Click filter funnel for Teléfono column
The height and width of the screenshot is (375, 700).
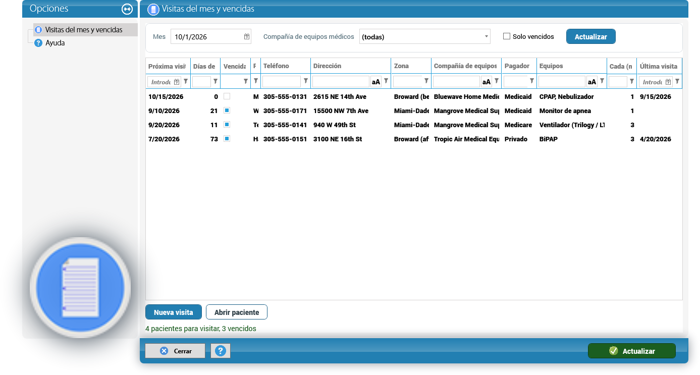tap(305, 81)
